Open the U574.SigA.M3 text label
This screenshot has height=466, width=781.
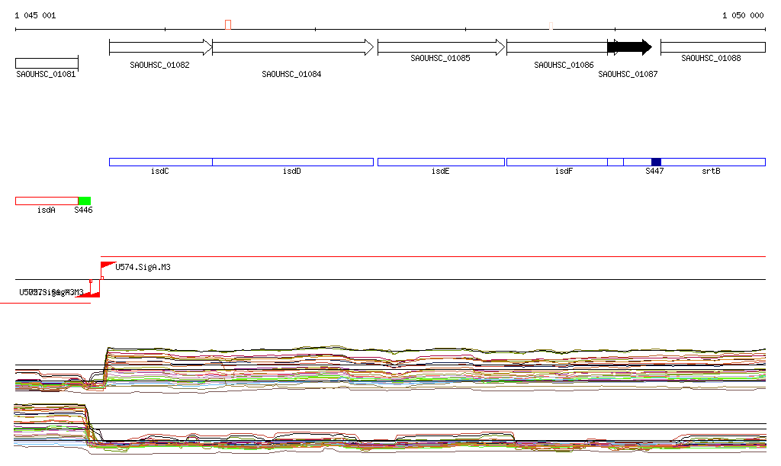[143, 268]
